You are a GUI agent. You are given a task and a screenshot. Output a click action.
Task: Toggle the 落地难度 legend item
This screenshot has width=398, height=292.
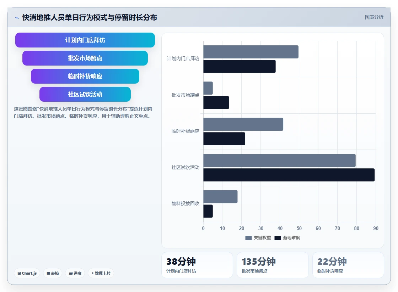pyautogui.click(x=287, y=238)
